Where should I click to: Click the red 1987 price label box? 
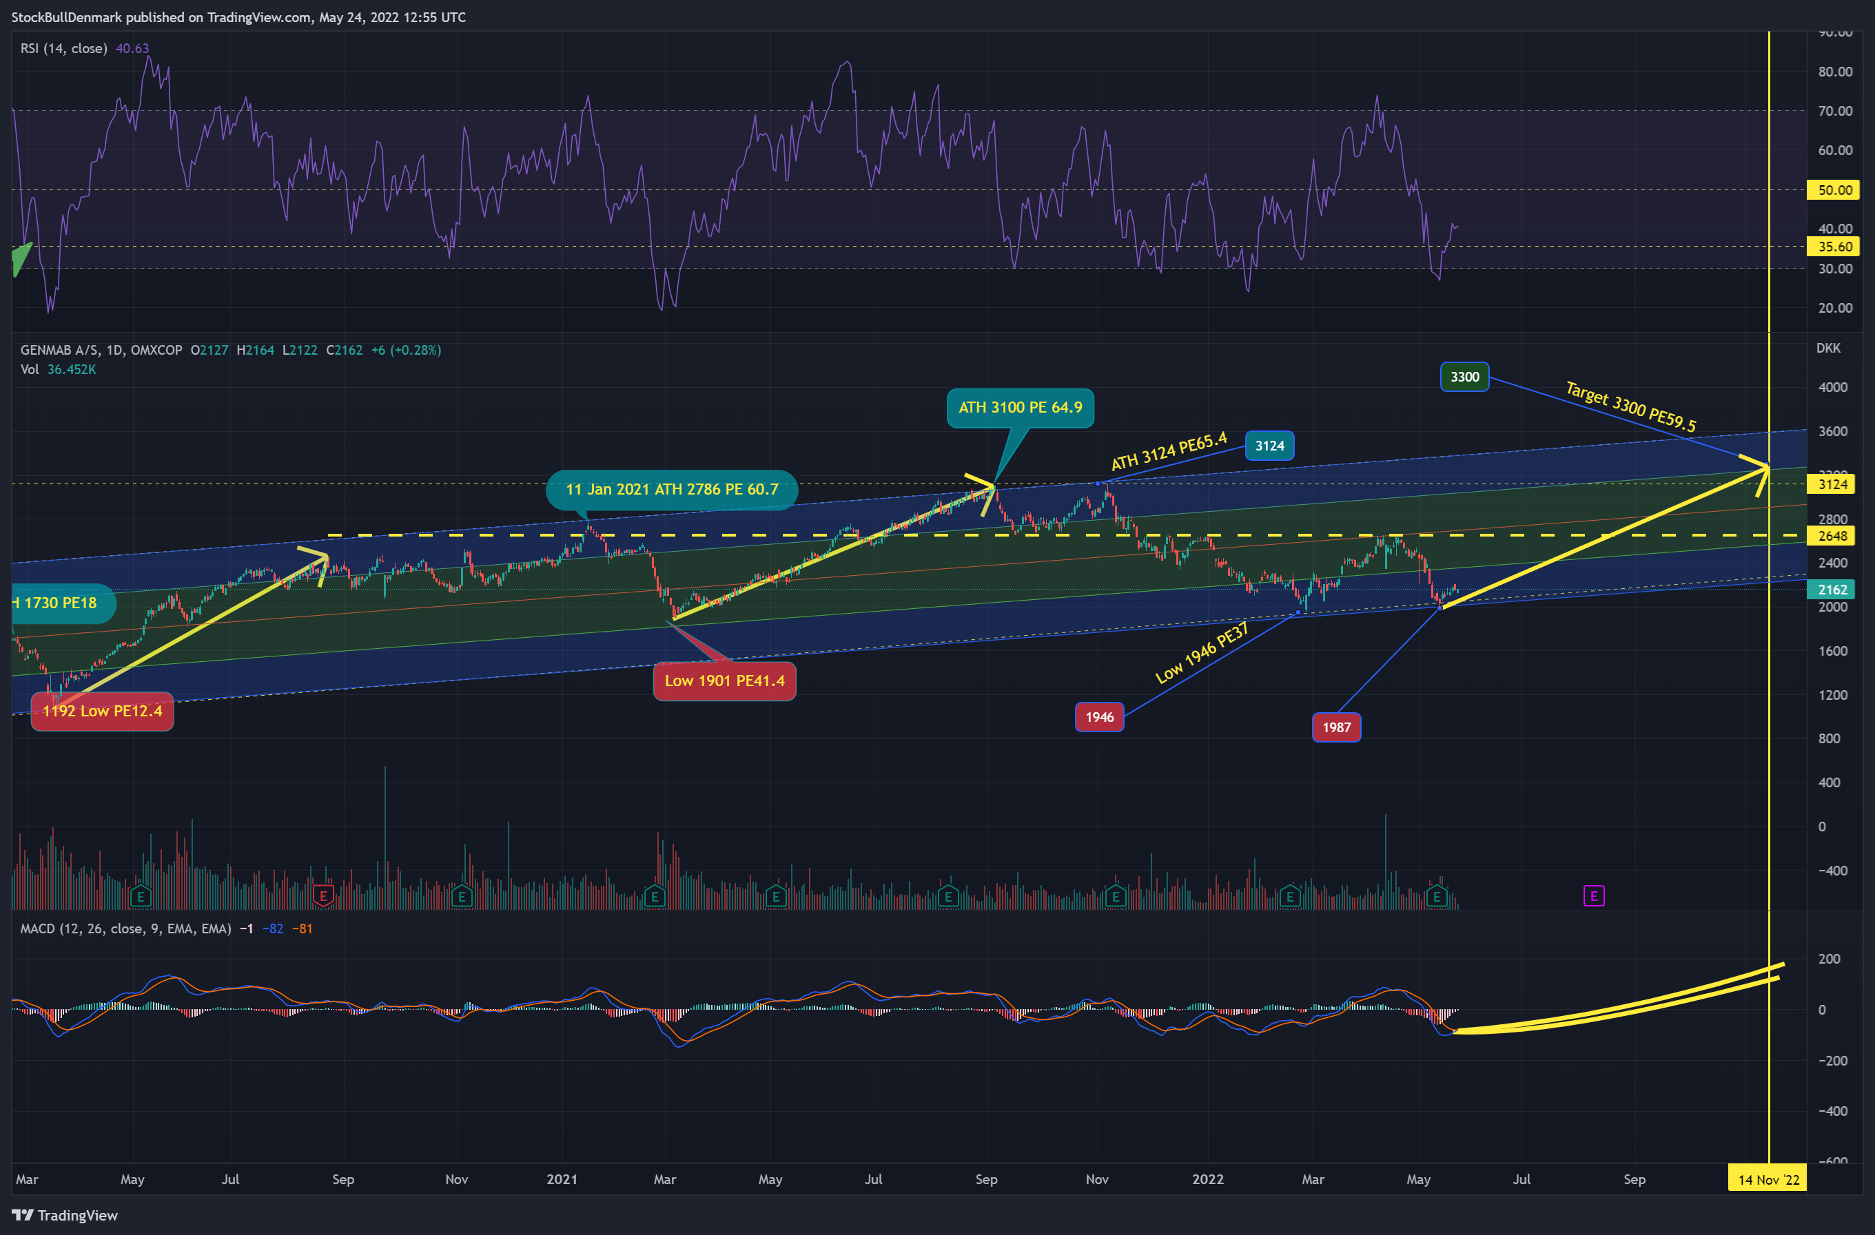(x=1336, y=727)
